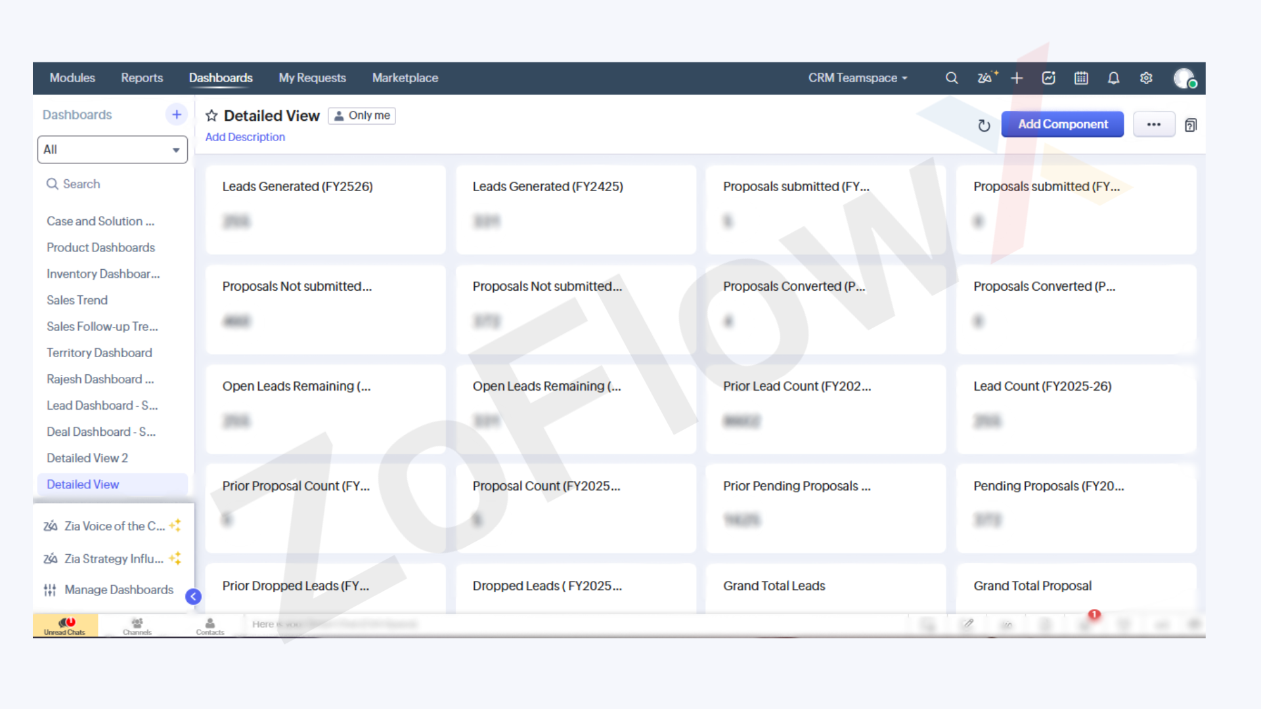
Task: Open the settings gear icon
Action: (1146, 78)
